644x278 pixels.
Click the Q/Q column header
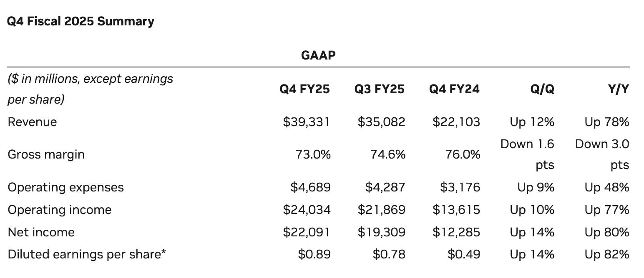tap(543, 89)
